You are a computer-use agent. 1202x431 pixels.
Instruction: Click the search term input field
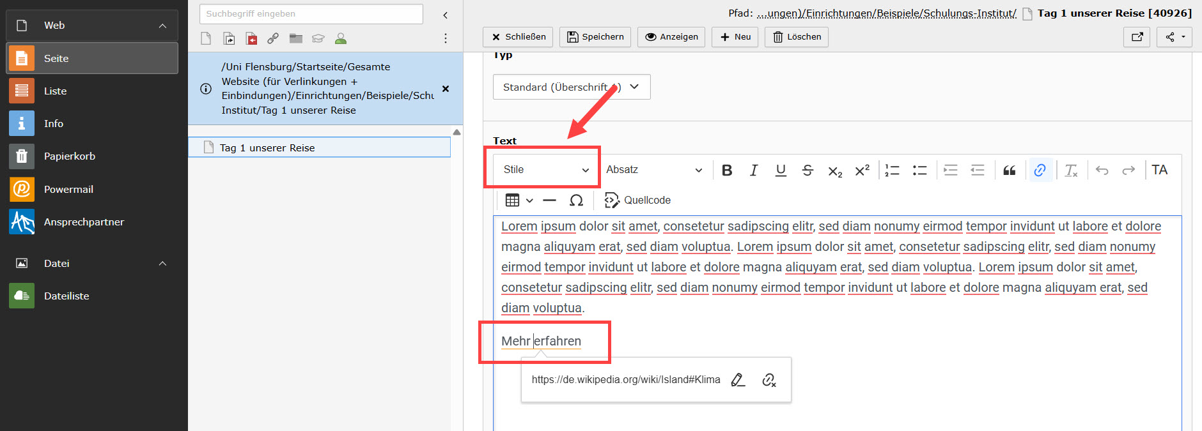tap(311, 14)
